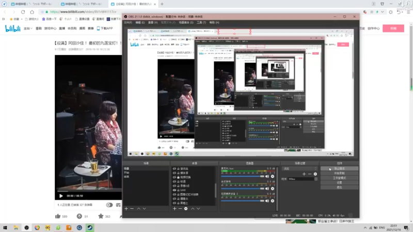Open the 场景集合(S) menu in OBS
This screenshot has width=413, height=232.
coord(186,23)
